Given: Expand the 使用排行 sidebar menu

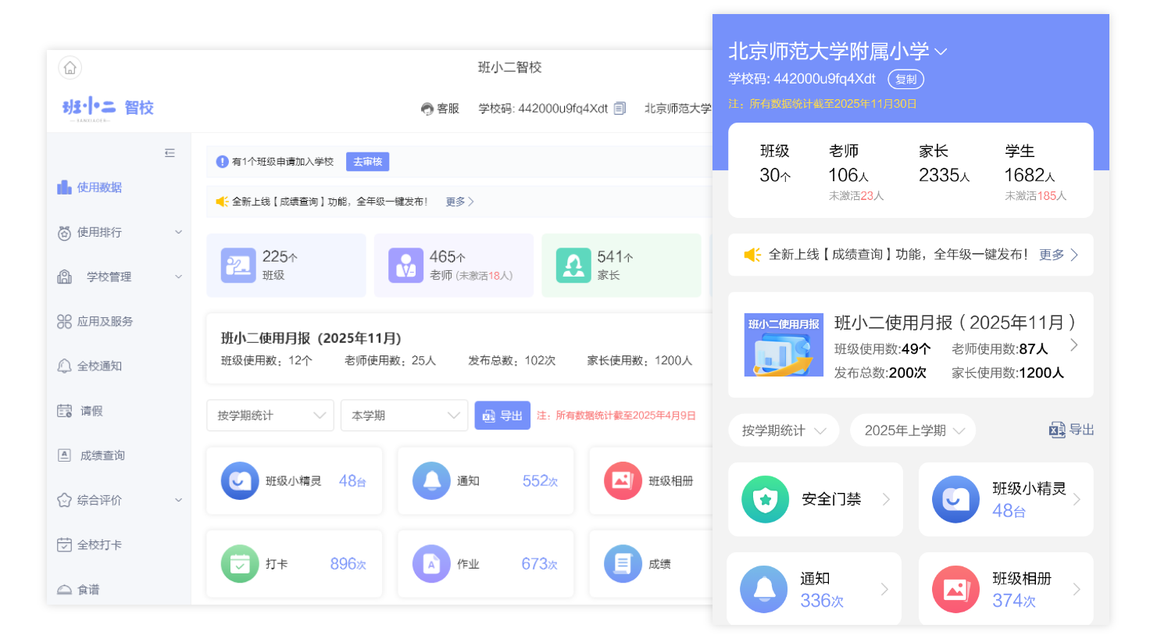Looking at the screenshot, I should click(178, 232).
